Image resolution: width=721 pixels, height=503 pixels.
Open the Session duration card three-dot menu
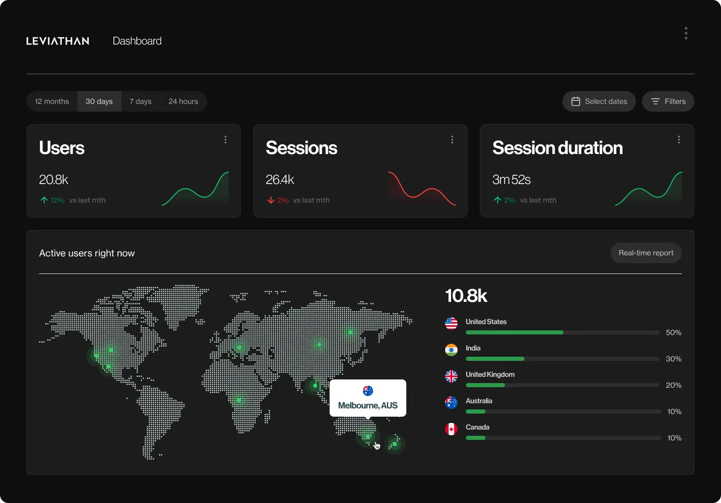click(679, 140)
